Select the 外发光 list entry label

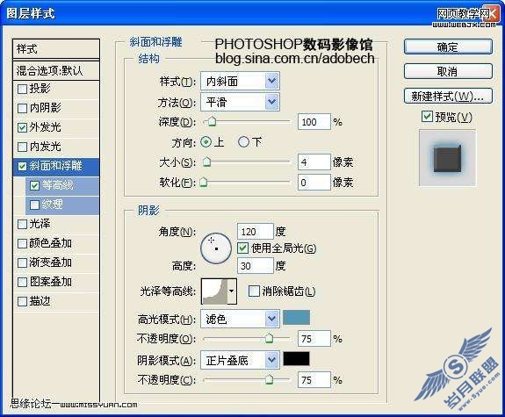pyautogui.click(x=45, y=127)
